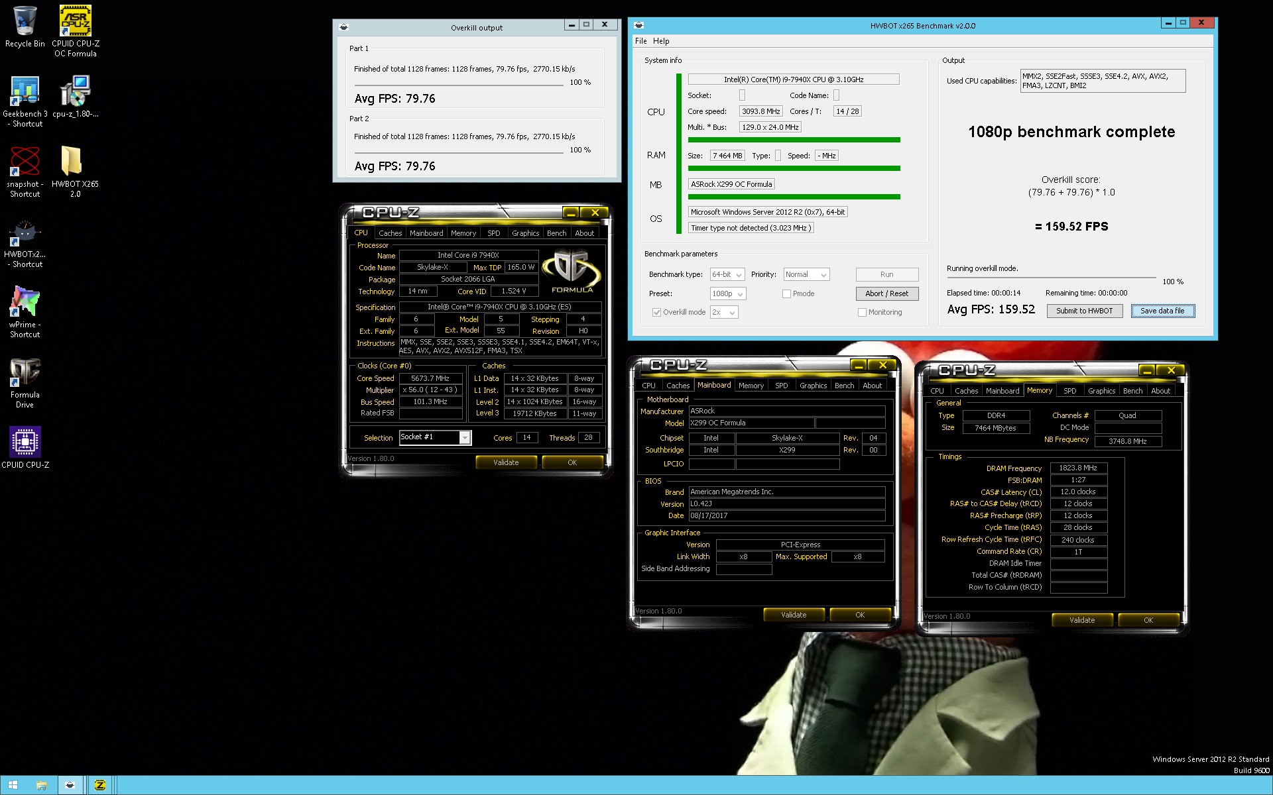Image resolution: width=1273 pixels, height=795 pixels.
Task: Click DRAM Frequency 1823.8 MHz value
Action: pos(1078,468)
